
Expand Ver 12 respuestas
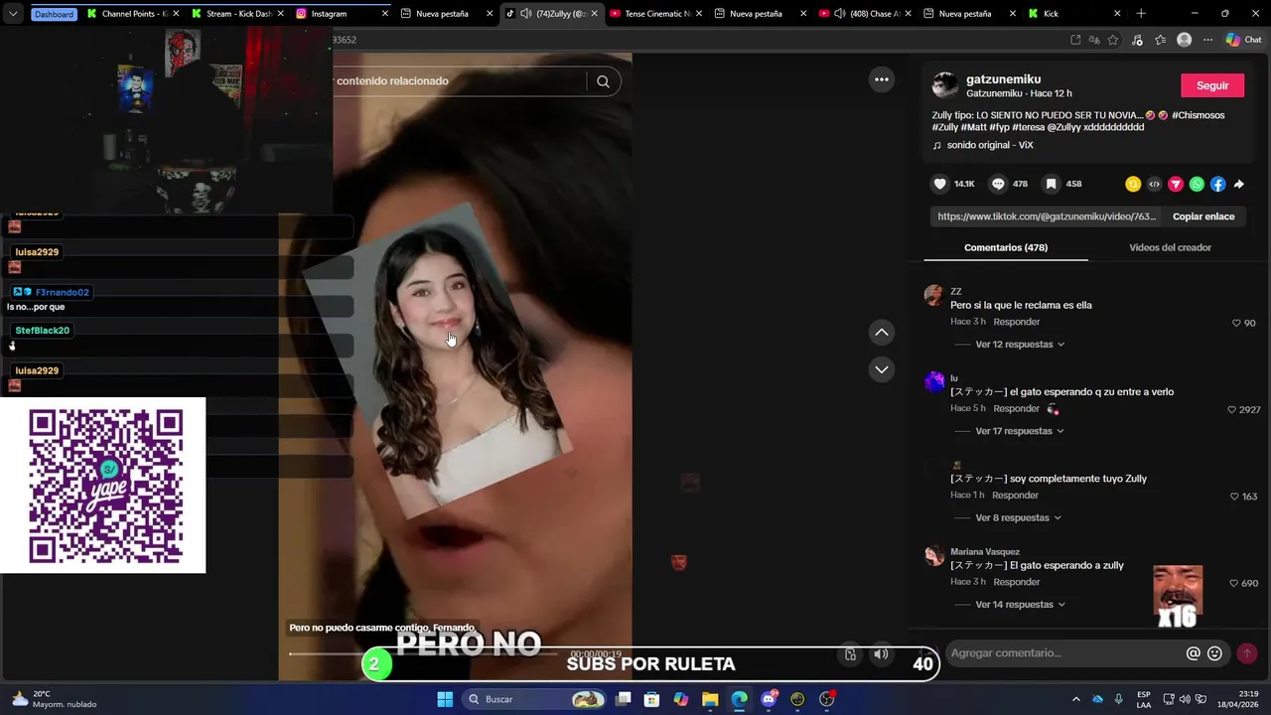(x=1020, y=345)
